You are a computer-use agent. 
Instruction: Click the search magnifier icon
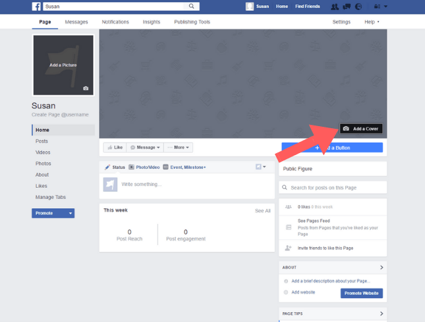click(x=192, y=7)
